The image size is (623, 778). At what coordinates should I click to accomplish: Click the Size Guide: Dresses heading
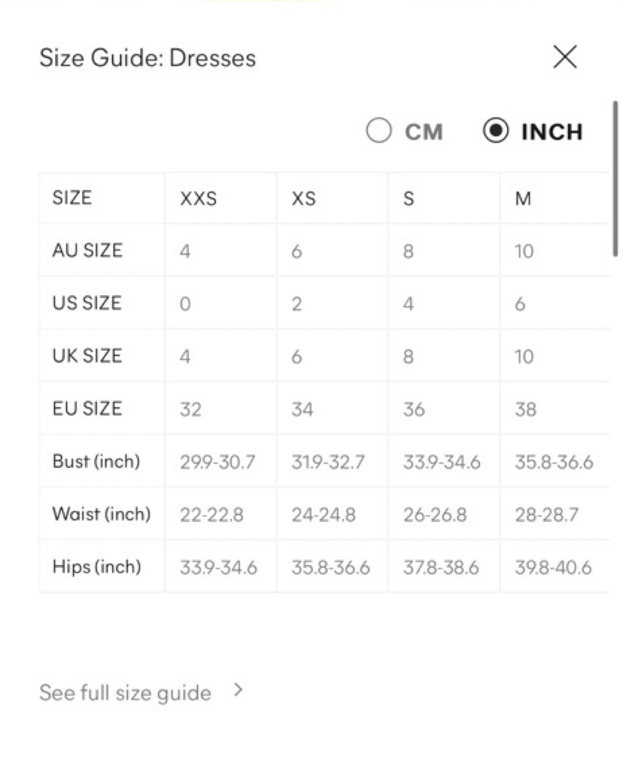point(148,57)
